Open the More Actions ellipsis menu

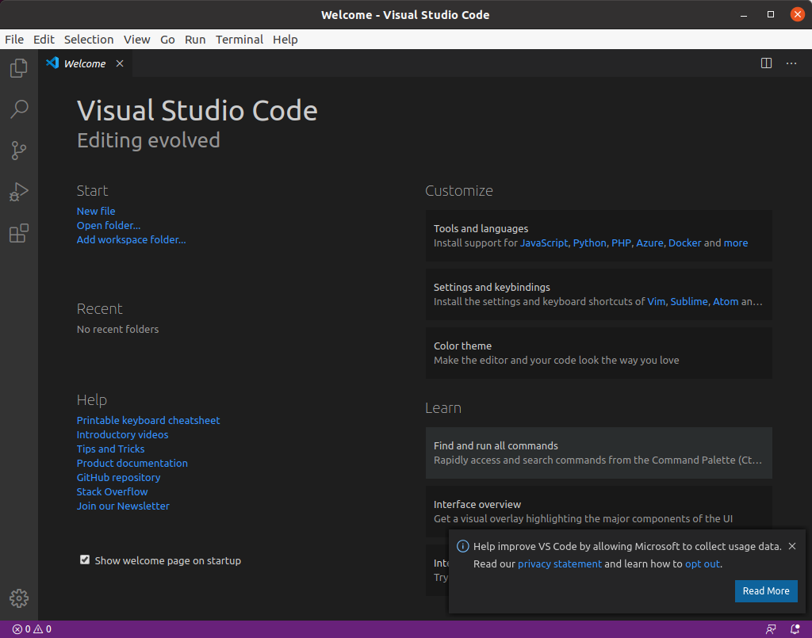click(x=791, y=63)
